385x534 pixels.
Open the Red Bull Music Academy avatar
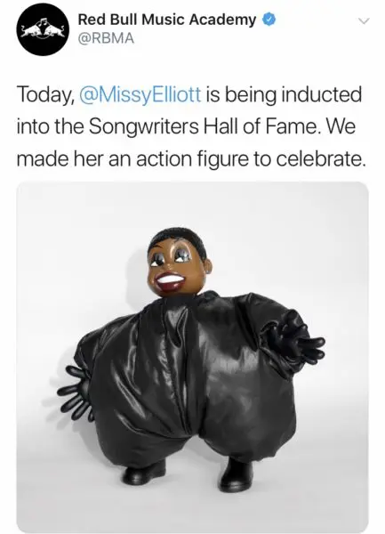(x=43, y=30)
